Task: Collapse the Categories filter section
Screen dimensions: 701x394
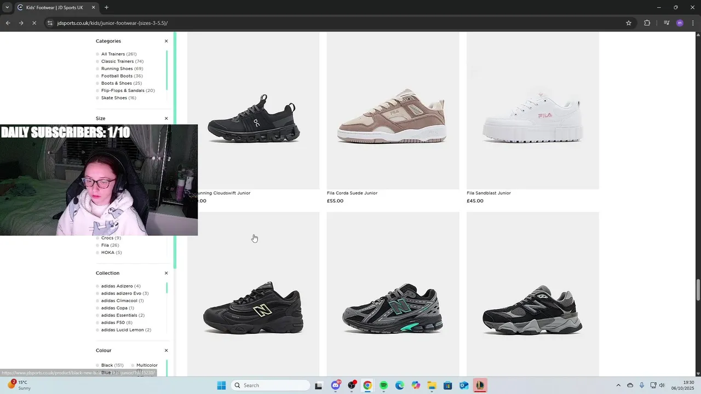Action: click(166, 41)
